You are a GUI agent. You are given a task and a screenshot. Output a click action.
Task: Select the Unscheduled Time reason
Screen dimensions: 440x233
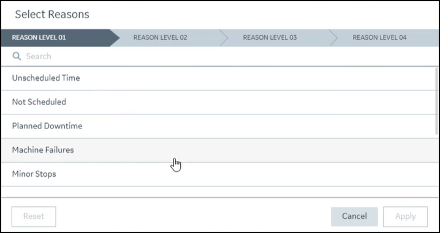tap(218, 78)
